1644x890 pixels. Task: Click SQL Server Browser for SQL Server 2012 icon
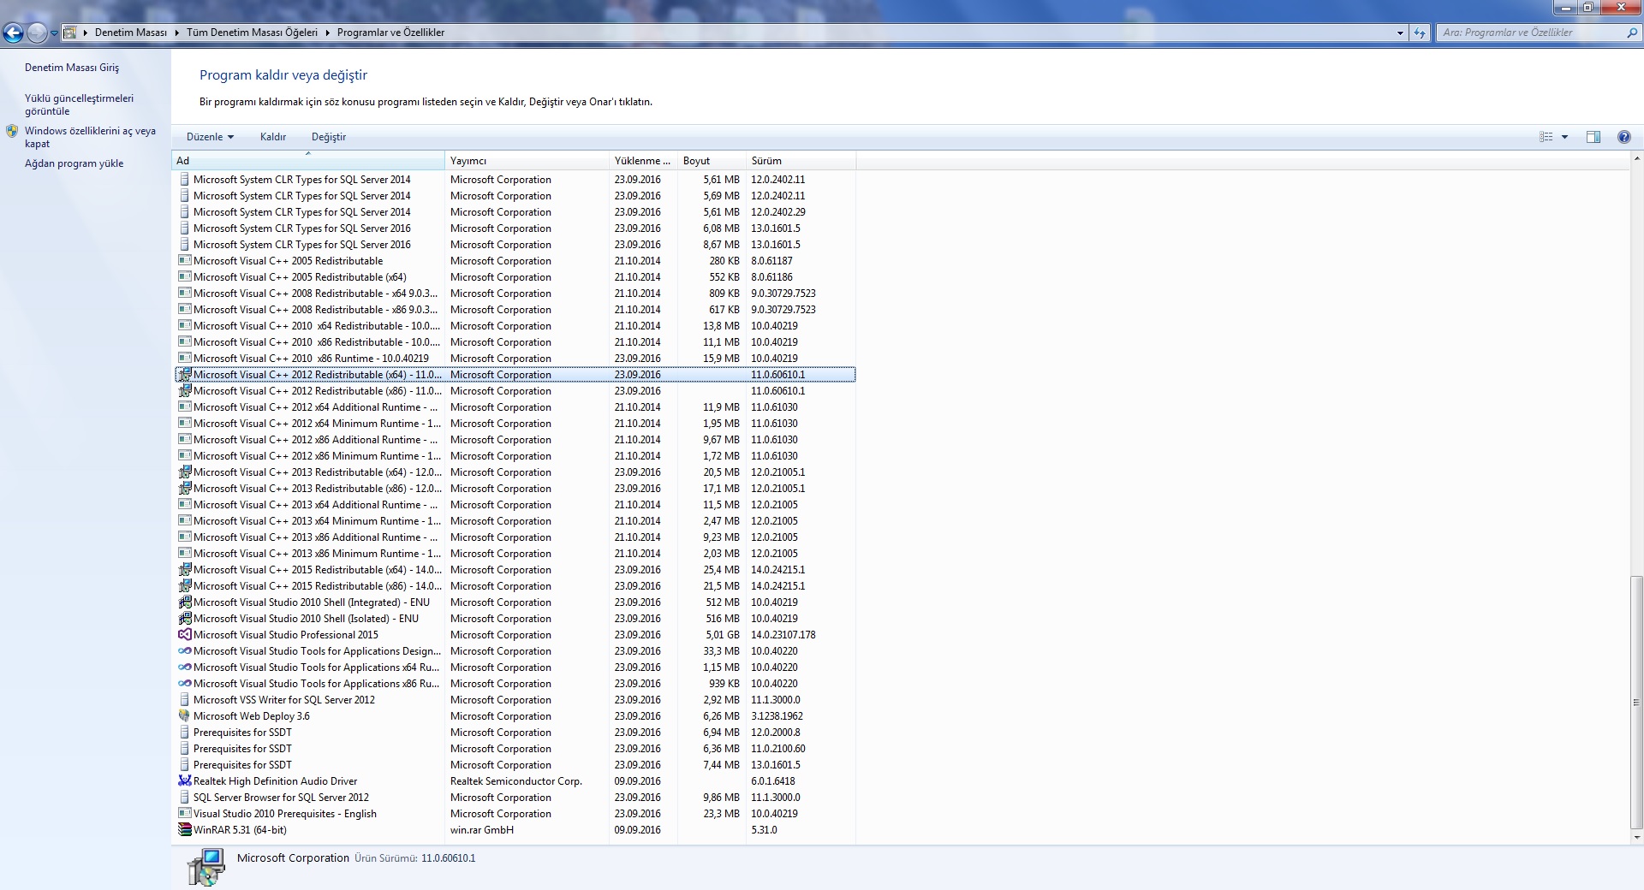[x=184, y=798]
